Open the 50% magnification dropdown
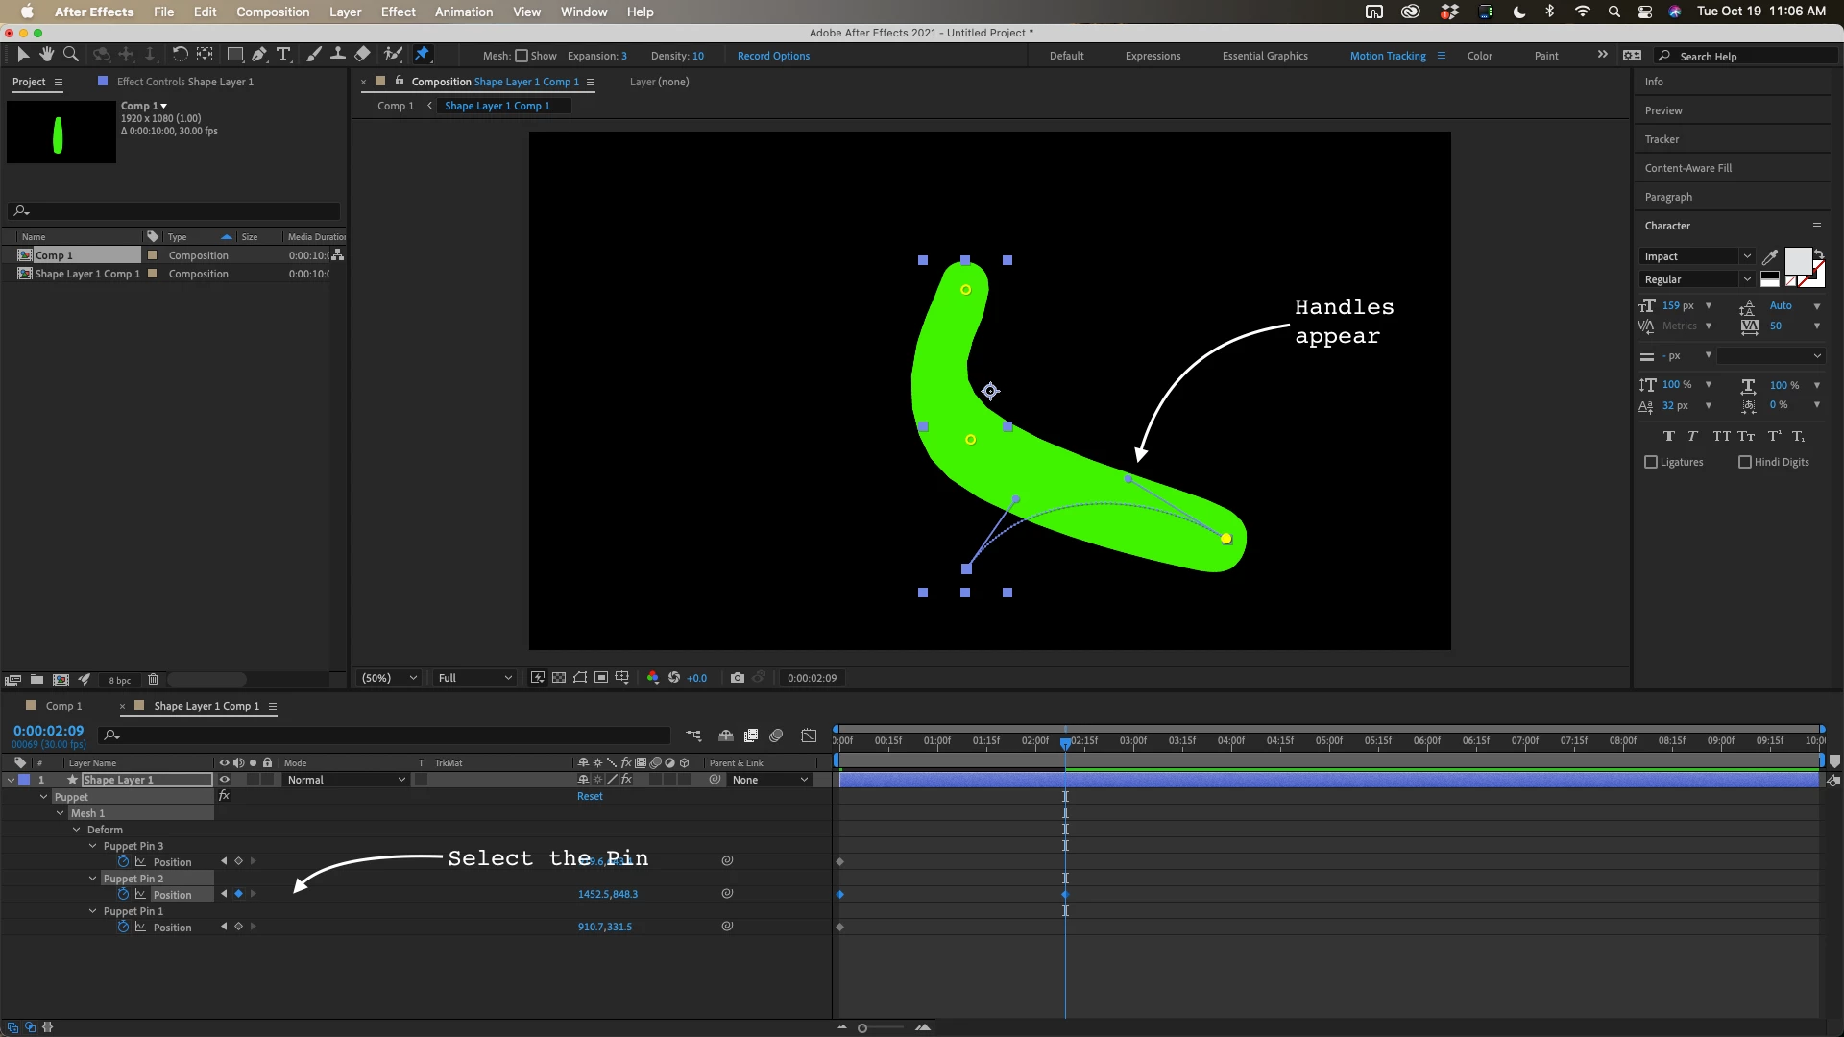Image resolution: width=1844 pixels, height=1037 pixels. point(388,678)
